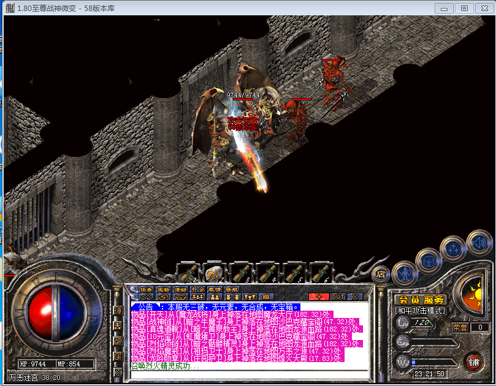Open the 店 shop round button

[381, 274]
